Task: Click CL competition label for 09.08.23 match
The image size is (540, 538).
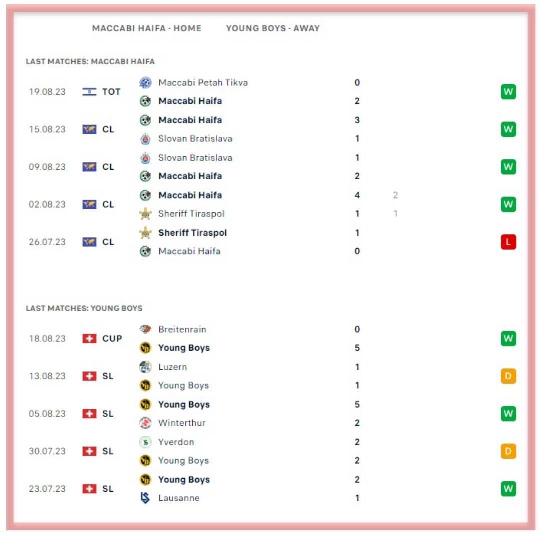Action: (108, 167)
